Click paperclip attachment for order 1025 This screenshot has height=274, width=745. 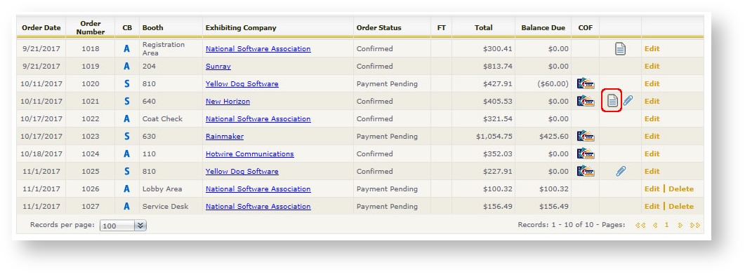click(x=621, y=171)
